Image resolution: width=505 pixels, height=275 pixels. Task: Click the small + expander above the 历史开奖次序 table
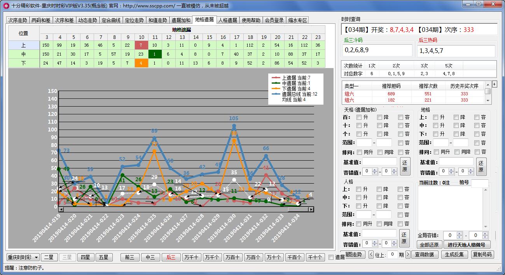pyautogui.click(x=494, y=84)
